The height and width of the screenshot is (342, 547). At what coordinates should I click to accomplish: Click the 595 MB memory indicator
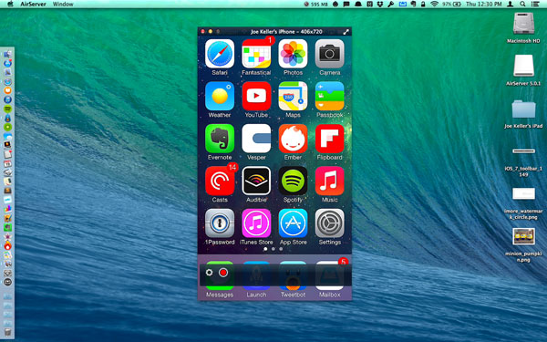[x=315, y=5]
